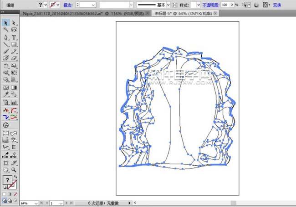The image size is (296, 207).
Task: Select the Paintbrush tool
Action: pos(5,51)
